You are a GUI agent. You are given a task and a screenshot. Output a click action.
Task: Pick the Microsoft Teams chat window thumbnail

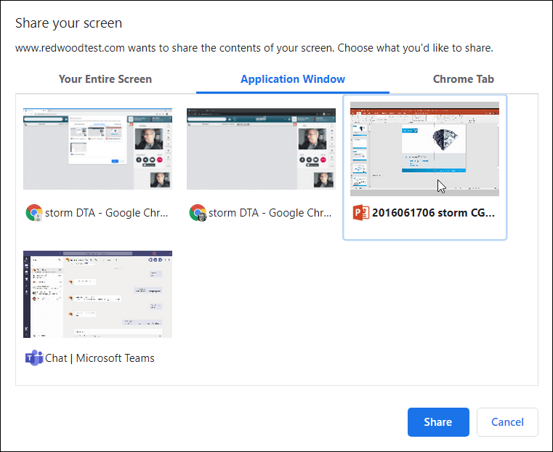click(97, 294)
